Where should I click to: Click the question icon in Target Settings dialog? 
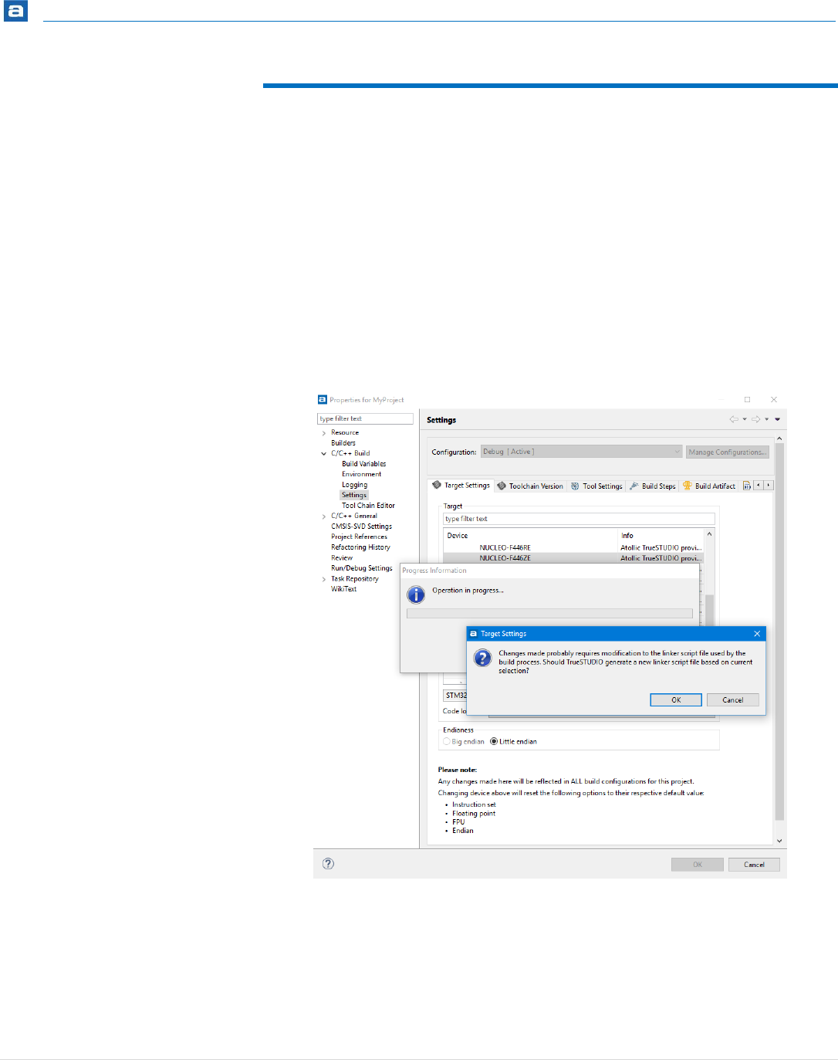point(482,658)
